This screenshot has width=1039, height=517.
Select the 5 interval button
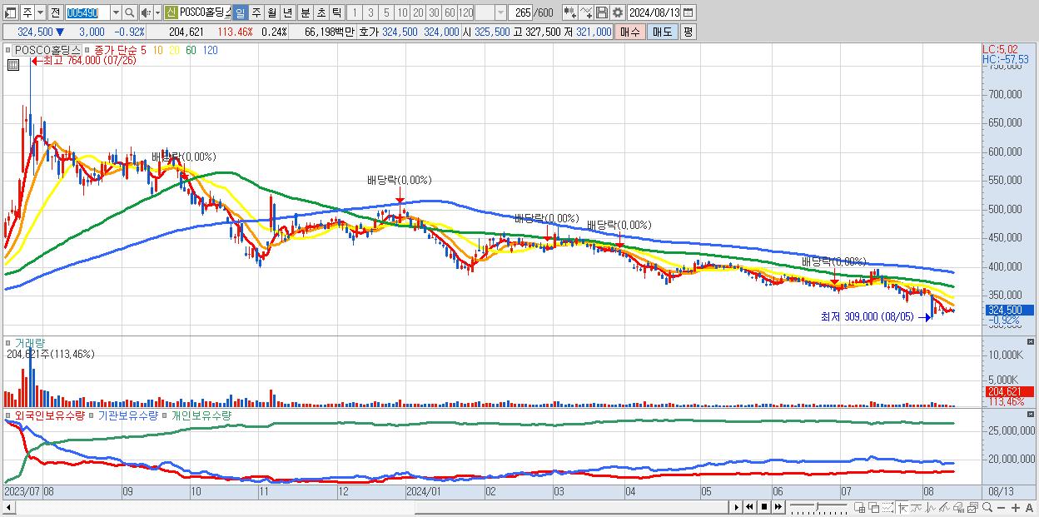(x=386, y=12)
